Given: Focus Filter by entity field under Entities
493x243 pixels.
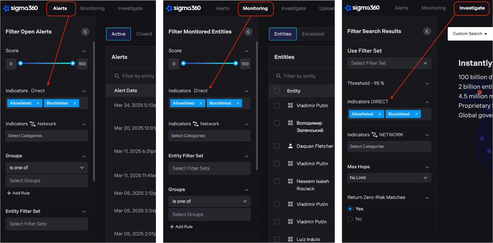Looking at the screenshot, I should click(305, 76).
